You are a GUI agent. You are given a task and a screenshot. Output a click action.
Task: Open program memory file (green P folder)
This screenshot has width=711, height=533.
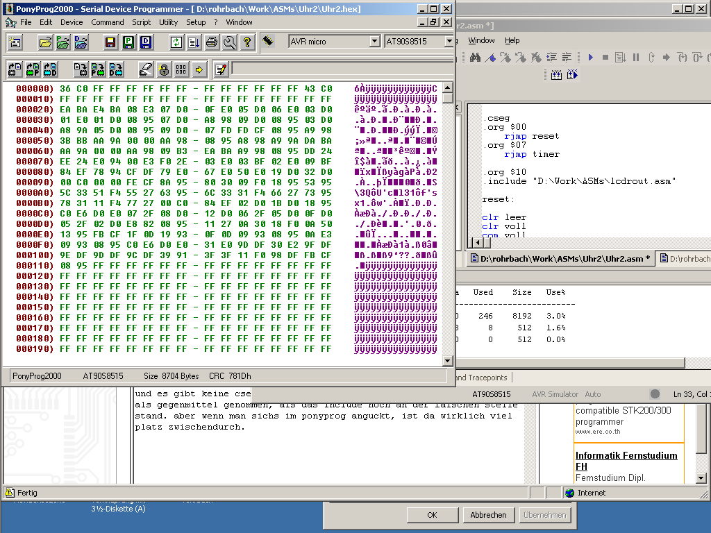pos(63,42)
